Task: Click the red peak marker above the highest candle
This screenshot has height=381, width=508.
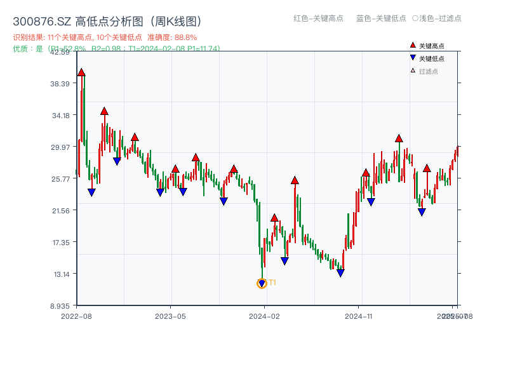Action: pos(80,72)
